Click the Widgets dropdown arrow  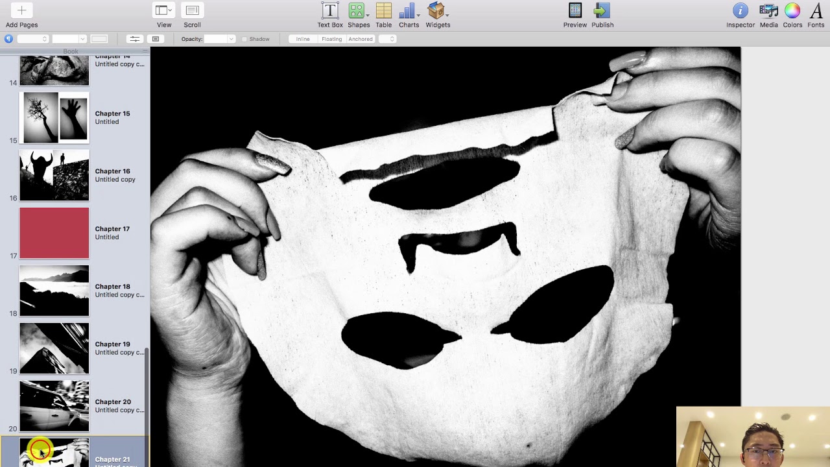point(447,14)
